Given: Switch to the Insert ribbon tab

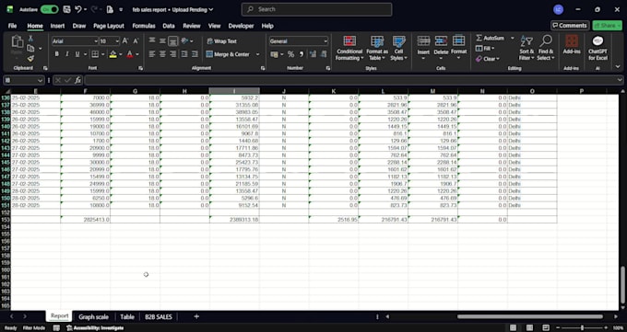Looking at the screenshot, I should coord(57,26).
